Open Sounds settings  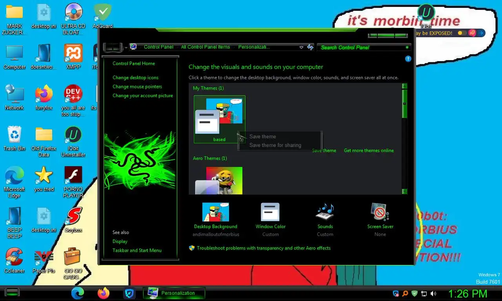click(325, 219)
